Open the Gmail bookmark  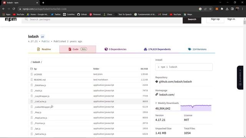(163, 15)
